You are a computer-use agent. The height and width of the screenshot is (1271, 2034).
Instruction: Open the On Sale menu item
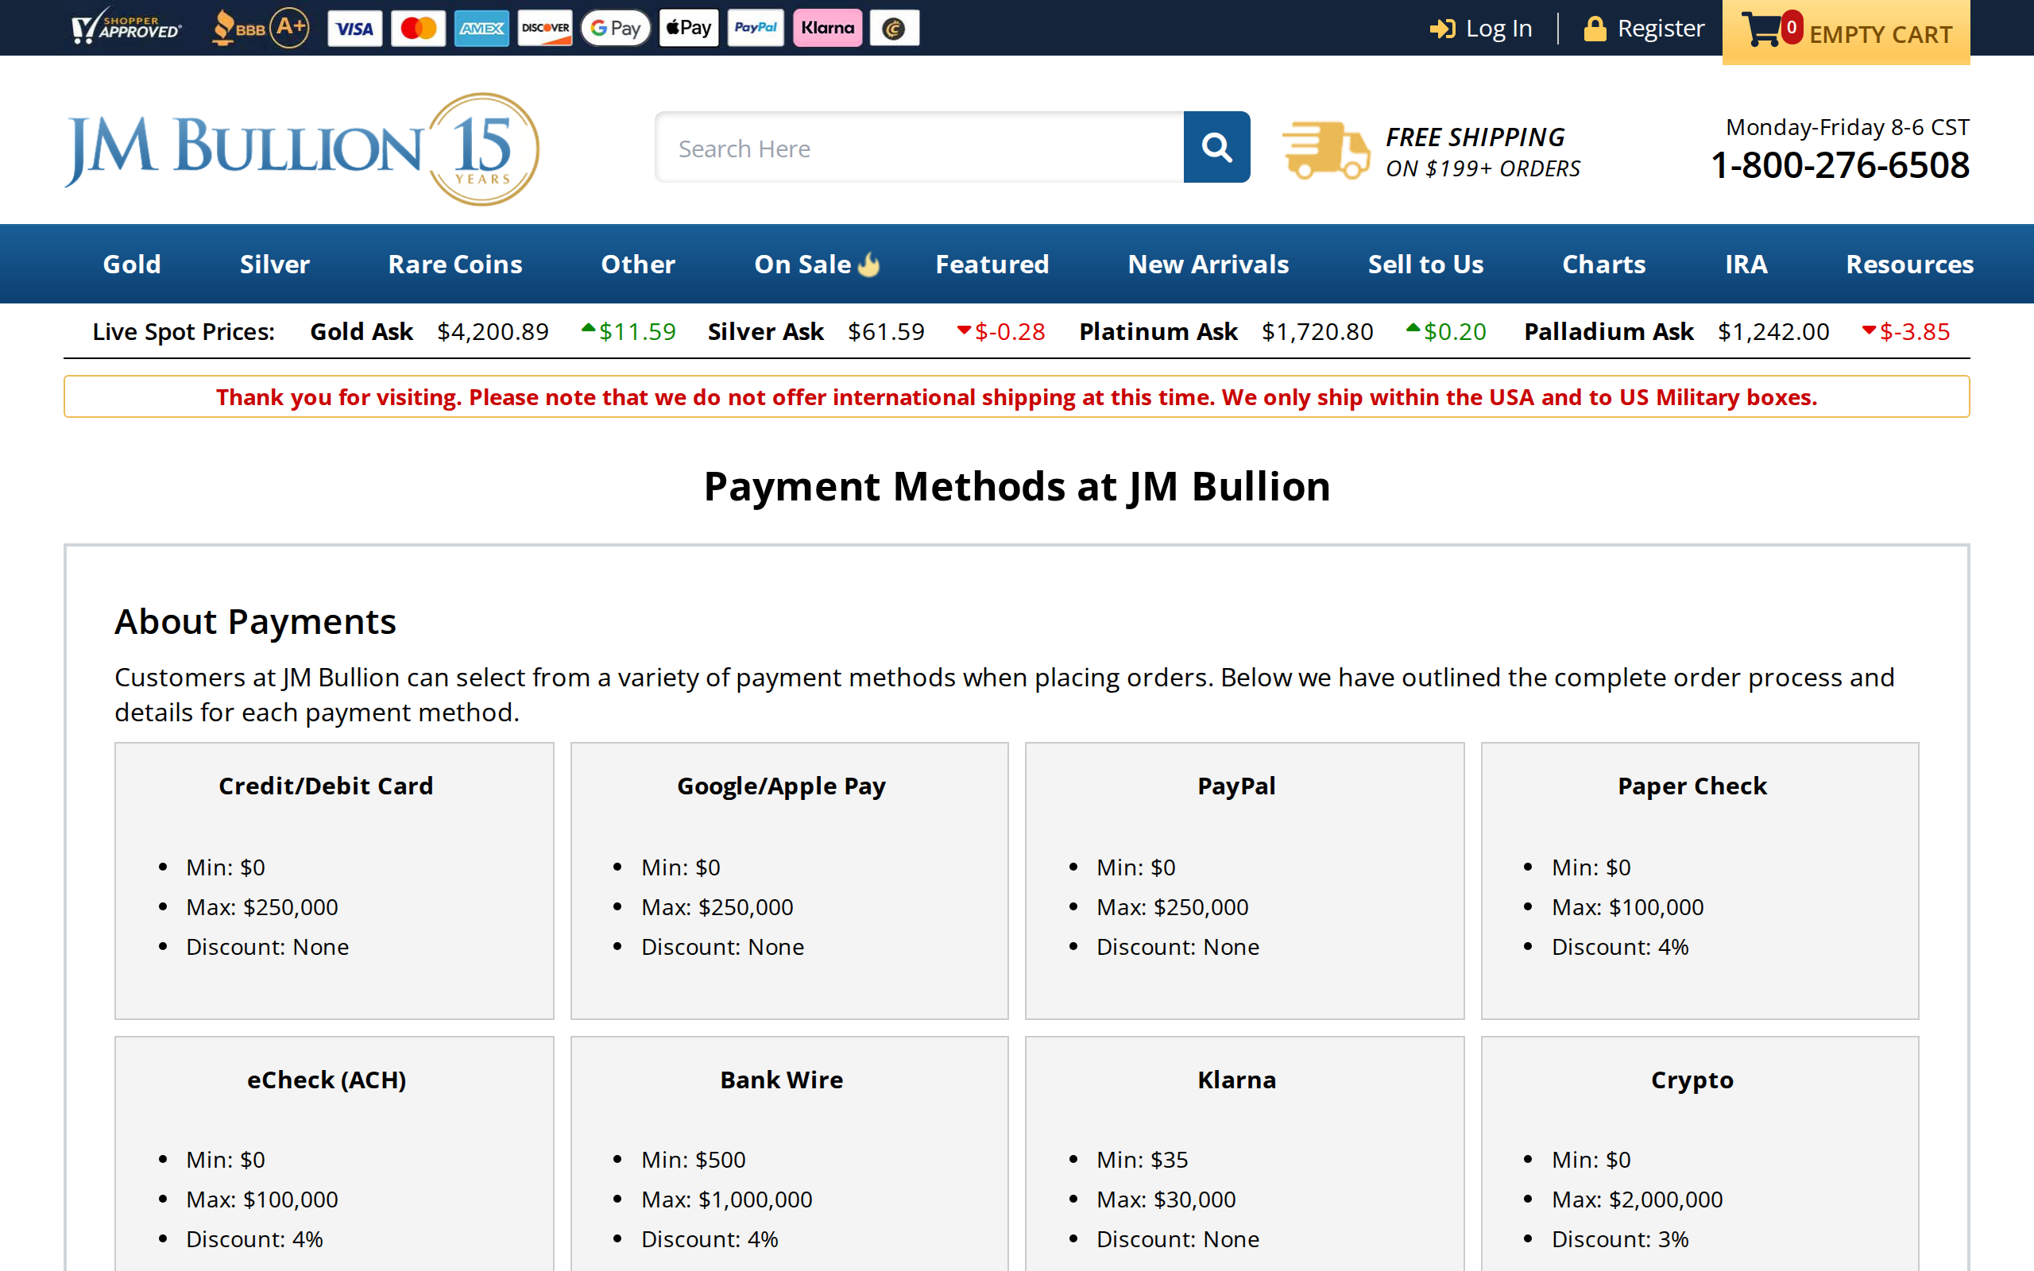[x=802, y=264]
